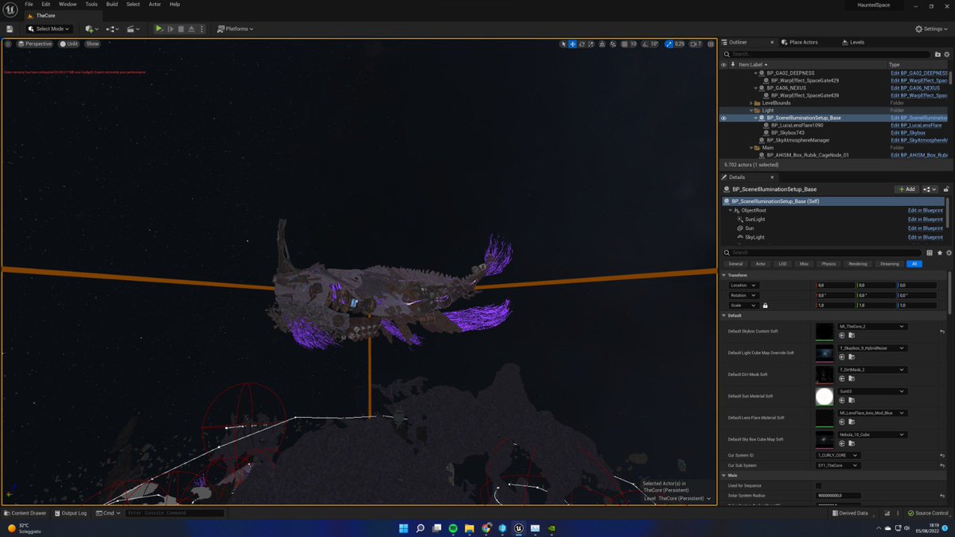
Task: Toggle visibility eye for BP_SceneIlluminationSetup_Base
Action: point(723,118)
